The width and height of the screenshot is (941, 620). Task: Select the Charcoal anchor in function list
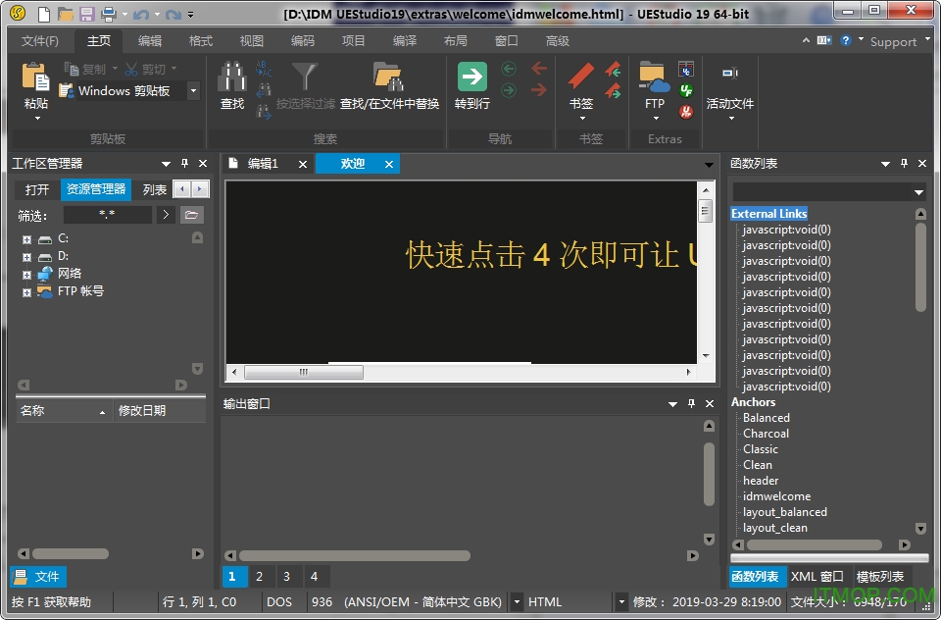click(x=766, y=434)
